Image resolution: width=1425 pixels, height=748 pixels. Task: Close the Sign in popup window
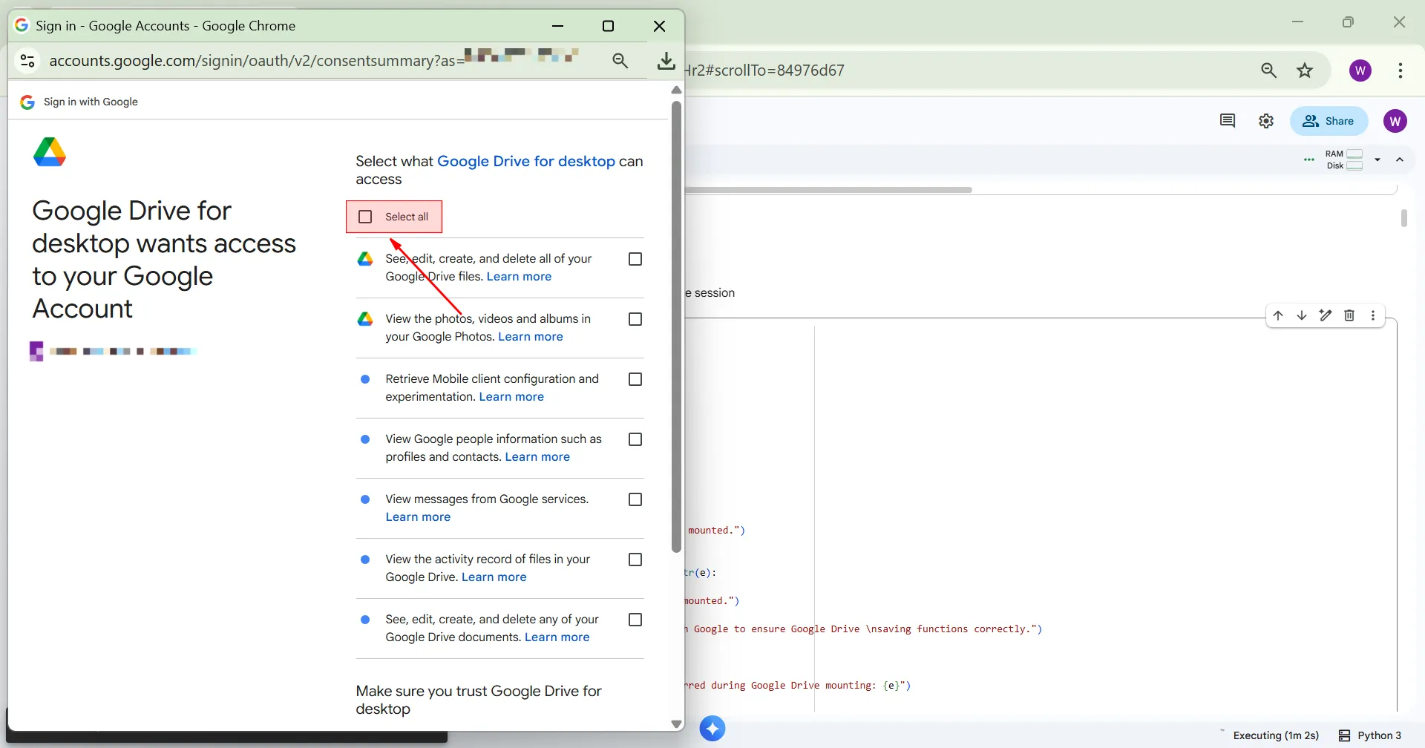[659, 26]
